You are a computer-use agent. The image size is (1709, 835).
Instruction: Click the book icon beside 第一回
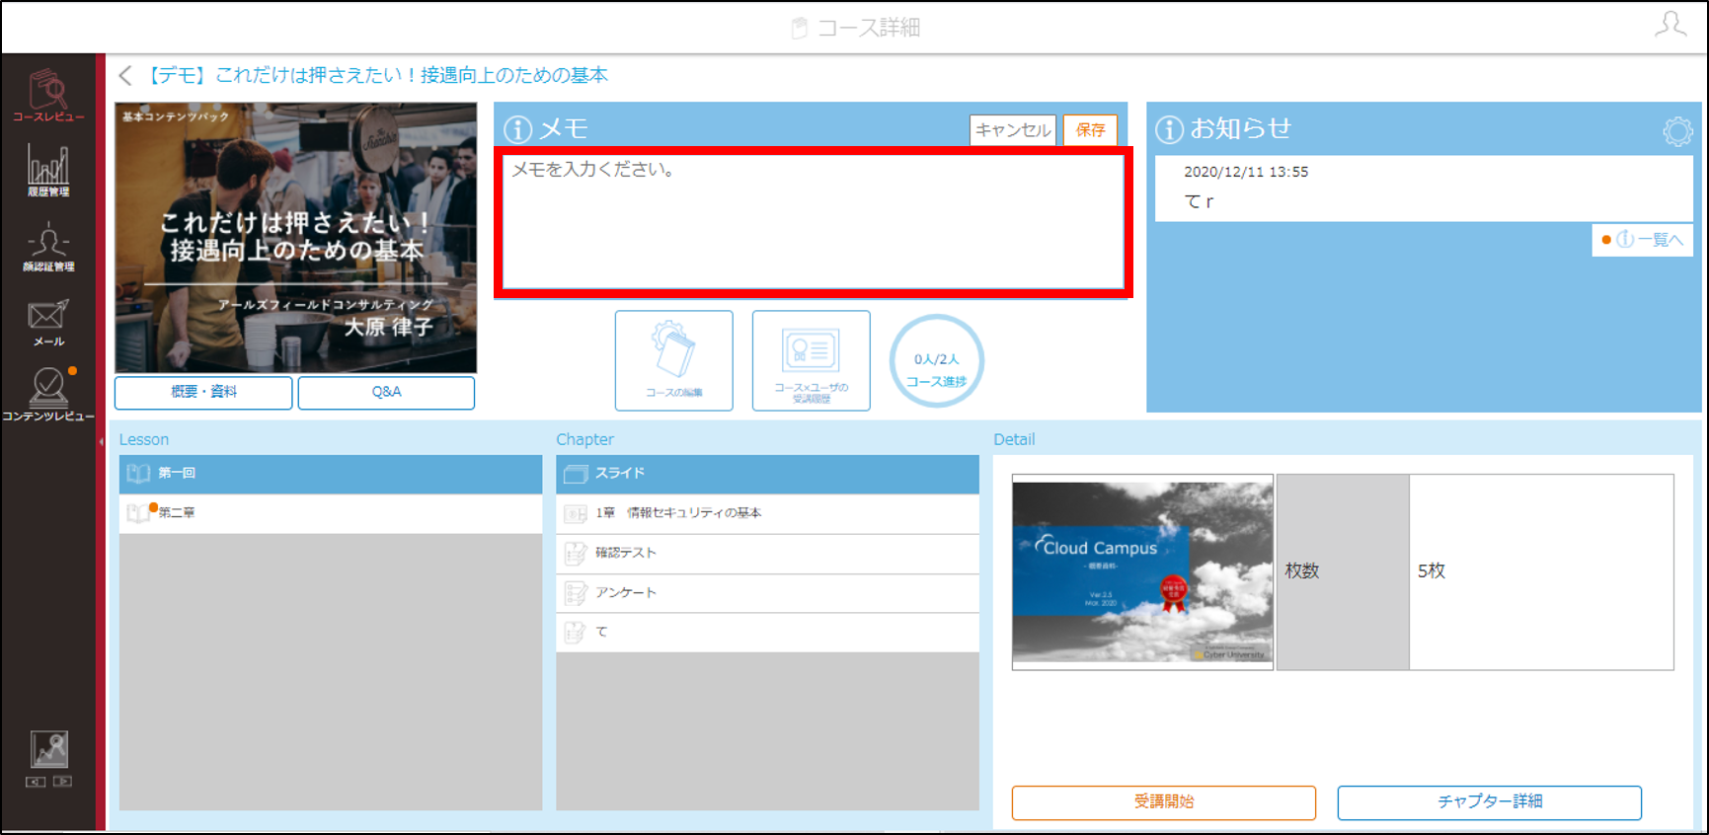coord(138,474)
